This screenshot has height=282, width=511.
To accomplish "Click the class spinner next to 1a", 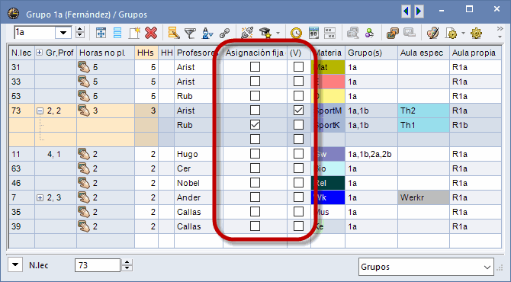I will click(80, 33).
